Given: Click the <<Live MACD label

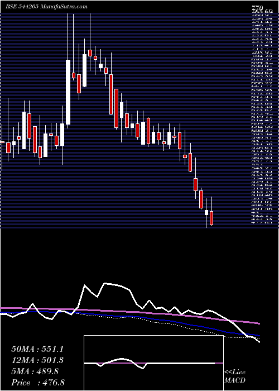Looking at the screenshot, I should pos(235,377).
